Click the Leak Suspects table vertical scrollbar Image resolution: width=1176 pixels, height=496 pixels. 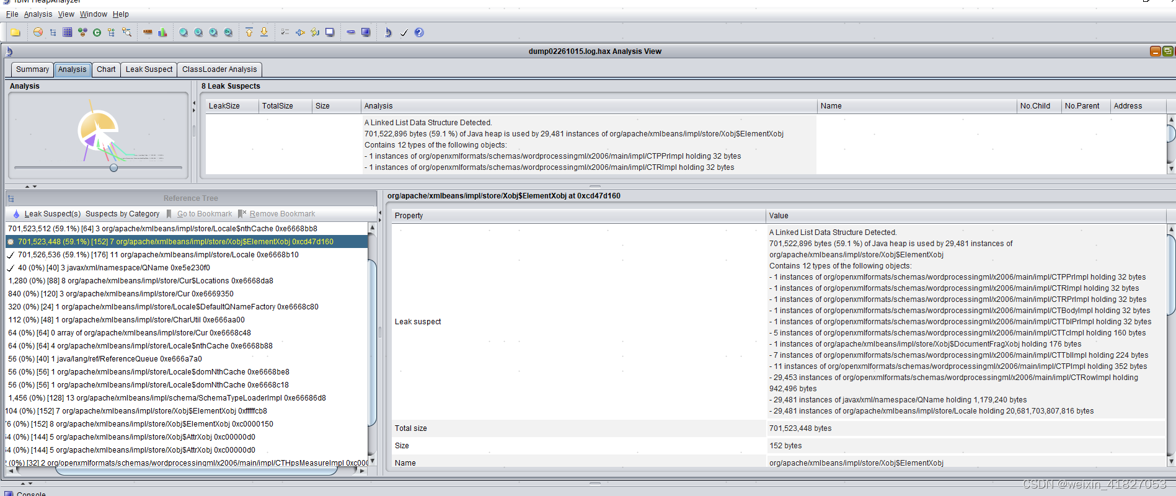point(1171,133)
